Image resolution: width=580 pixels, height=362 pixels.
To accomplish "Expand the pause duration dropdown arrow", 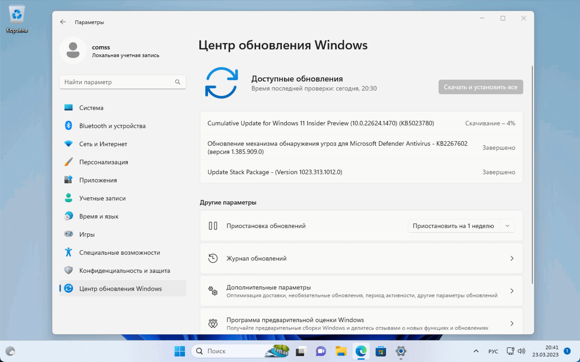I will click(x=507, y=226).
